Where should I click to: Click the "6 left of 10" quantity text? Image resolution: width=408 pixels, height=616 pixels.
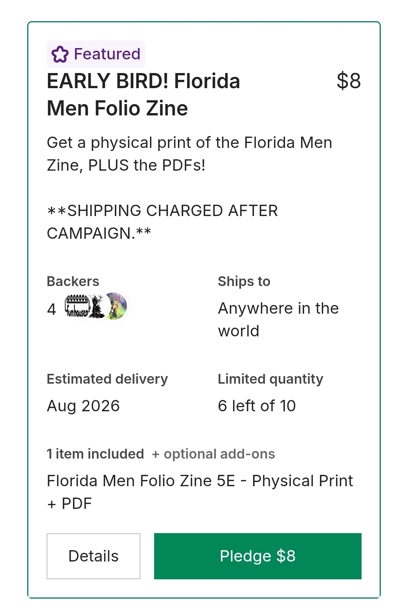[x=257, y=406]
